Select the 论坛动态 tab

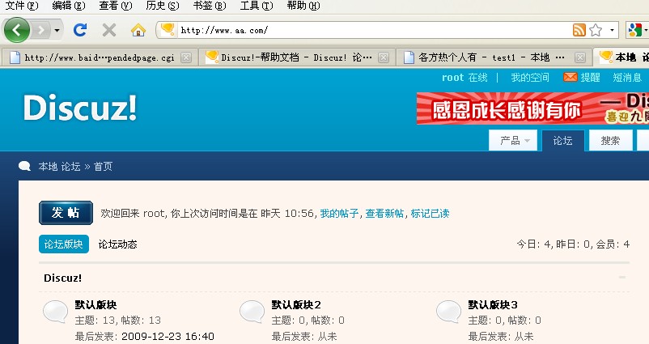click(x=117, y=244)
